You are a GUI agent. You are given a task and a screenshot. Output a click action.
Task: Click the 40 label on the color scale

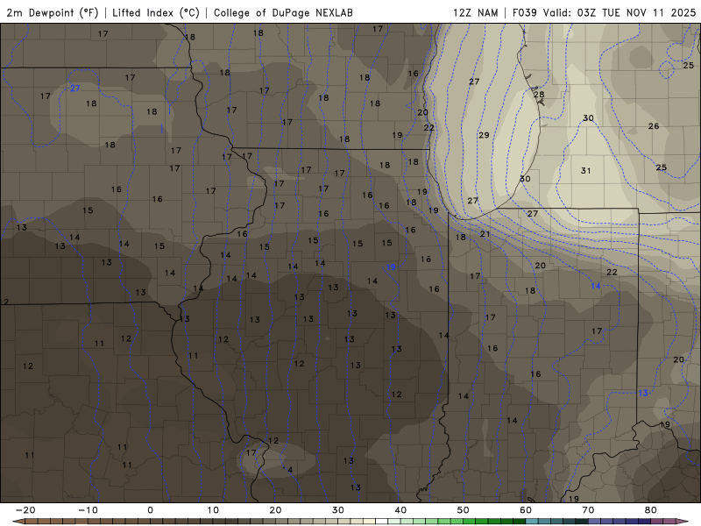(x=400, y=510)
